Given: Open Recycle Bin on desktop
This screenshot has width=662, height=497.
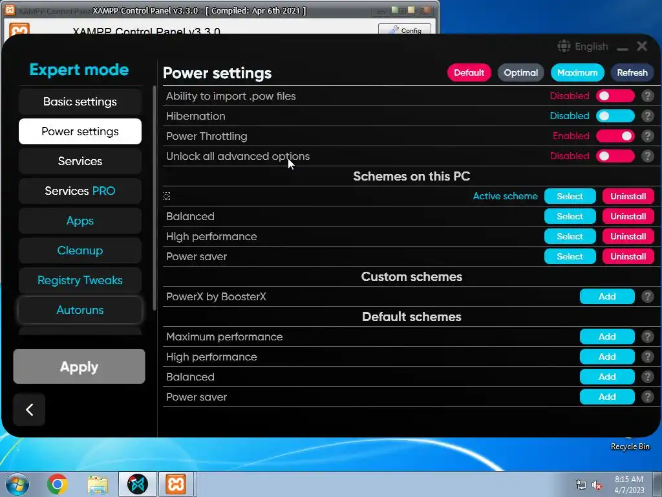Looking at the screenshot, I should click(630, 447).
